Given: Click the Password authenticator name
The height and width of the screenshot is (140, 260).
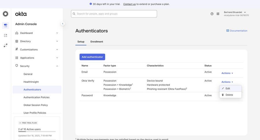Looking at the screenshot, I should [x=87, y=95].
